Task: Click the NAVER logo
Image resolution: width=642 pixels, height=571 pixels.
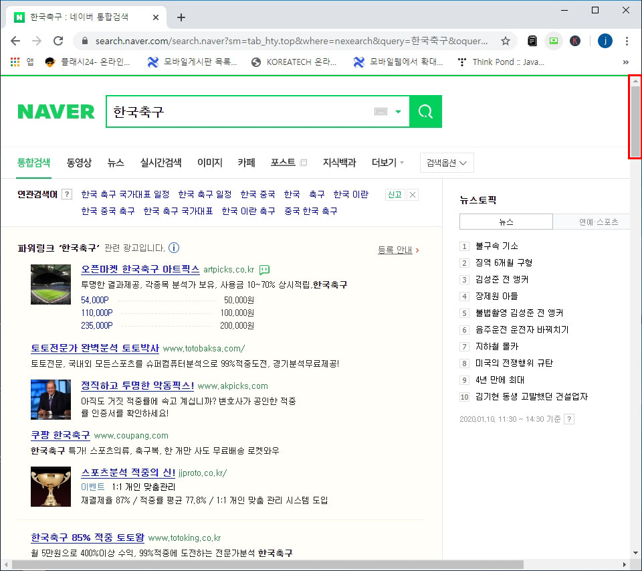Action: (56, 112)
